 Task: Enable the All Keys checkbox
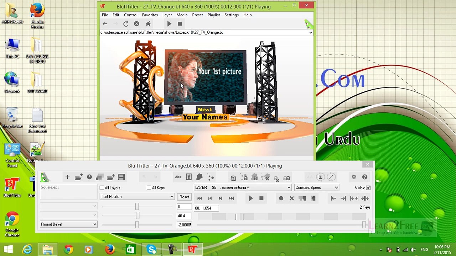point(149,188)
